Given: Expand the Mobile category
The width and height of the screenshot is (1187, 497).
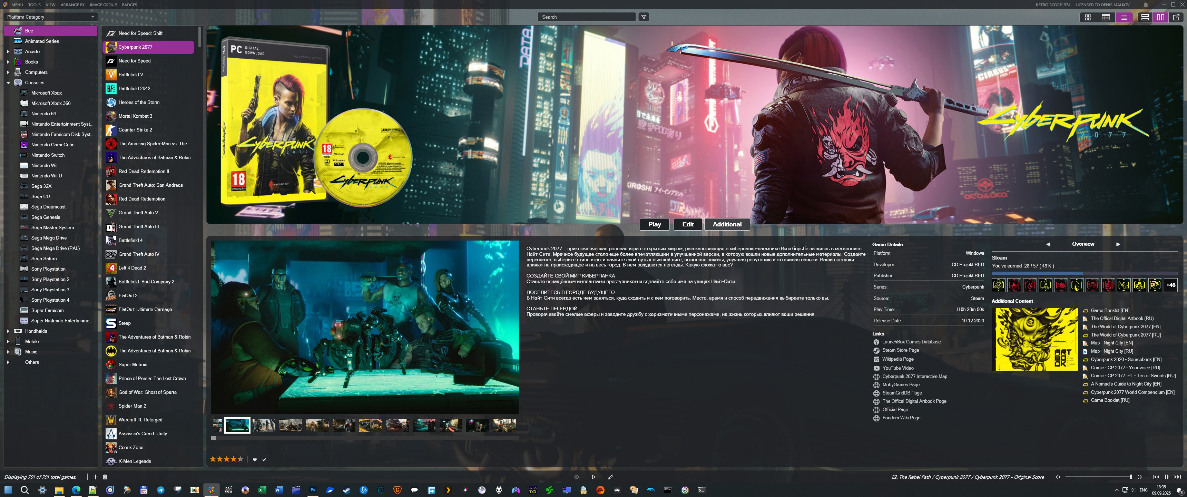Looking at the screenshot, I should click(x=8, y=342).
